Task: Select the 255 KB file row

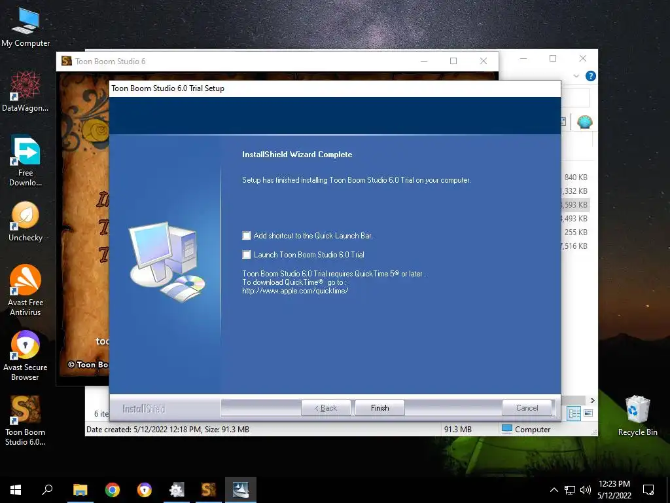Action: (x=576, y=233)
